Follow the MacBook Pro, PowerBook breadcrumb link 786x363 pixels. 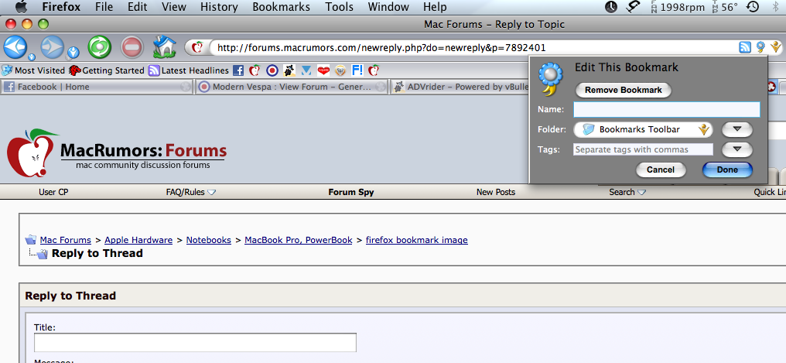[x=299, y=240]
